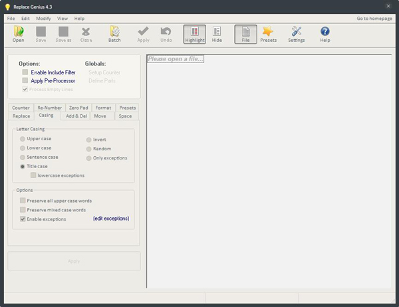Open the View menu
Image resolution: width=399 pixels, height=307 pixels.
(63, 19)
